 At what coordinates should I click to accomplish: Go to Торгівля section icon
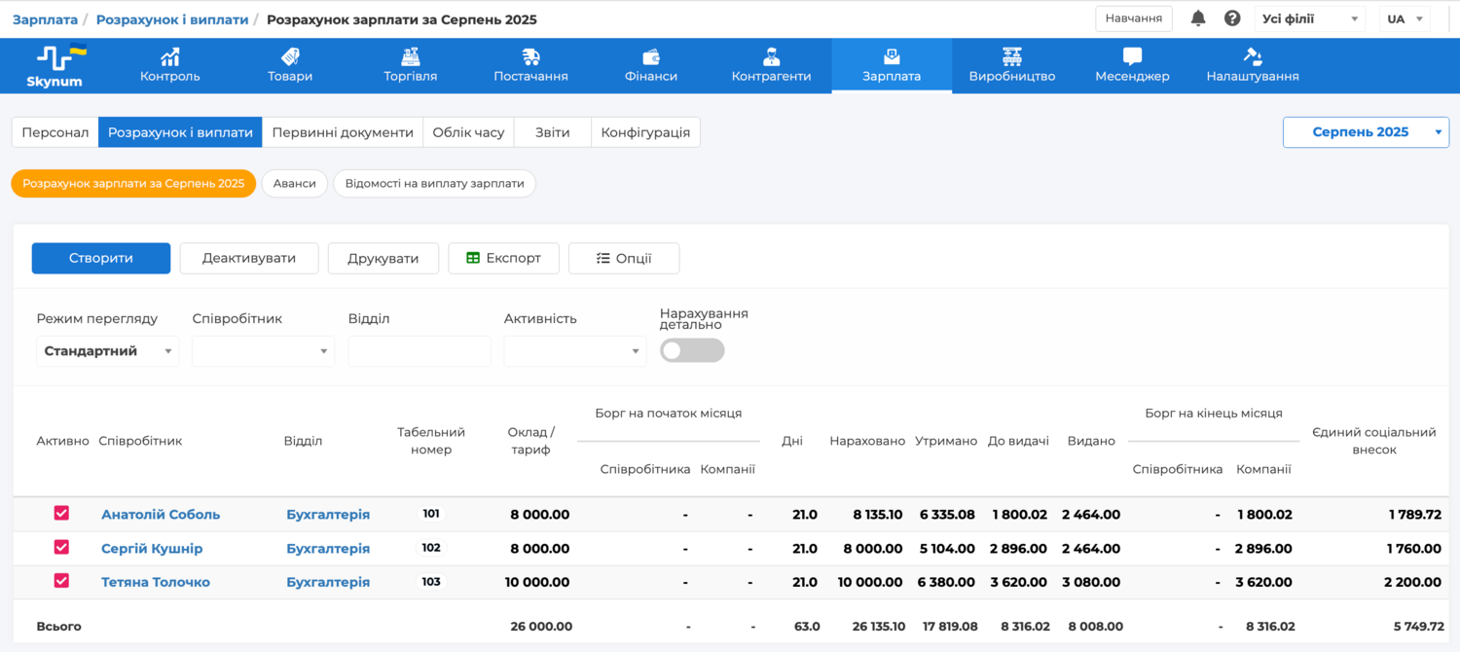410,56
